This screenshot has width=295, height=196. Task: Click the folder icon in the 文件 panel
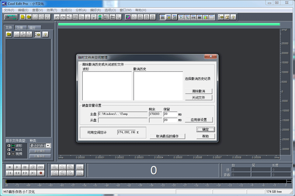pyautogui.click(x=9, y=34)
